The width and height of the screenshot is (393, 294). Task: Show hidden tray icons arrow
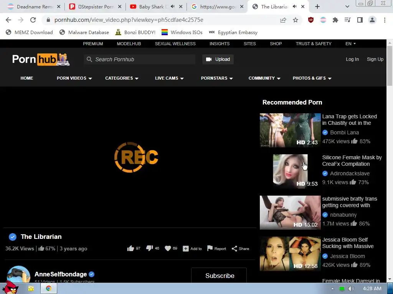332,289
